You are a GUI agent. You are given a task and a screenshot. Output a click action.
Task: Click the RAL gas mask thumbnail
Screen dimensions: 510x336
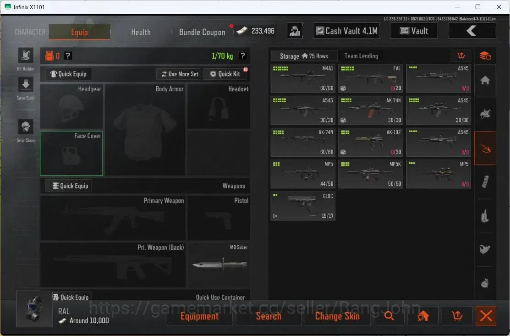[x=34, y=309]
